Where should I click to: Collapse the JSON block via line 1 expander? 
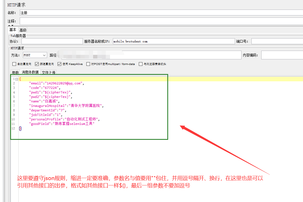point(16,79)
